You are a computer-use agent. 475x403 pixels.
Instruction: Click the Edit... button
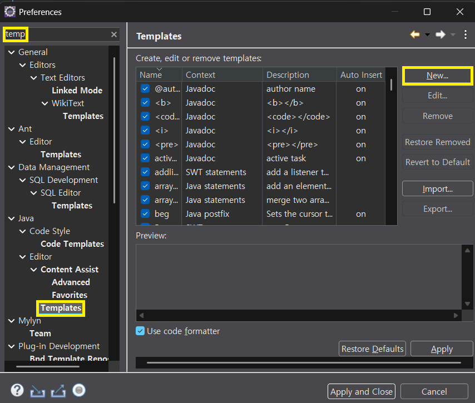click(437, 96)
